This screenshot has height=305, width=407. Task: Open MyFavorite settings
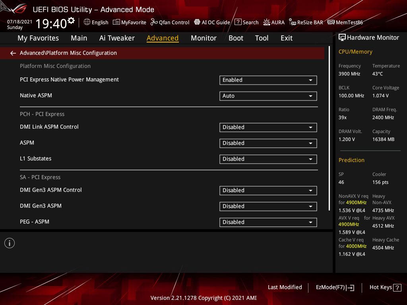129,22
